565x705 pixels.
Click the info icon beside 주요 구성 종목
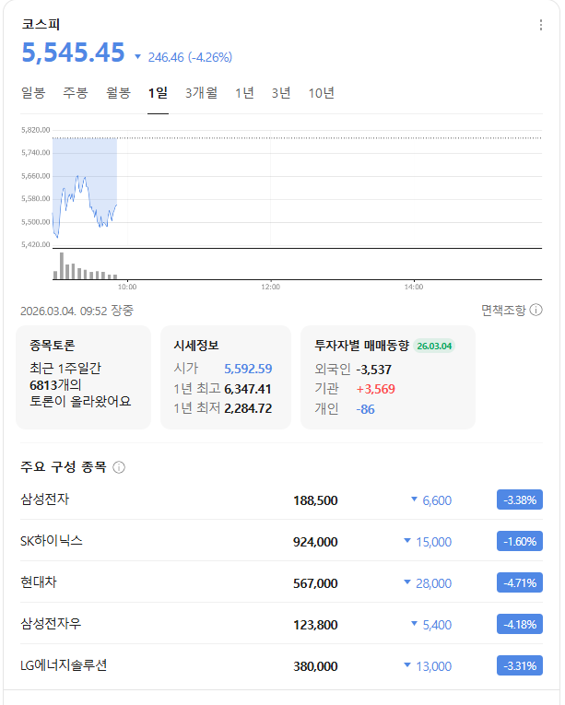119,467
